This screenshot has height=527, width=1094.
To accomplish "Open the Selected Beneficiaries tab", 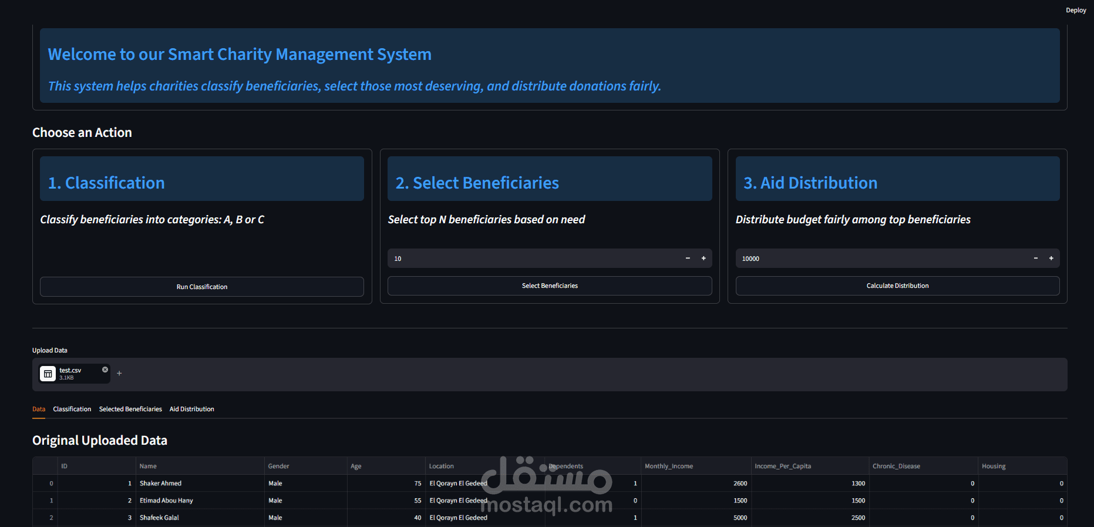I will pyautogui.click(x=130, y=409).
